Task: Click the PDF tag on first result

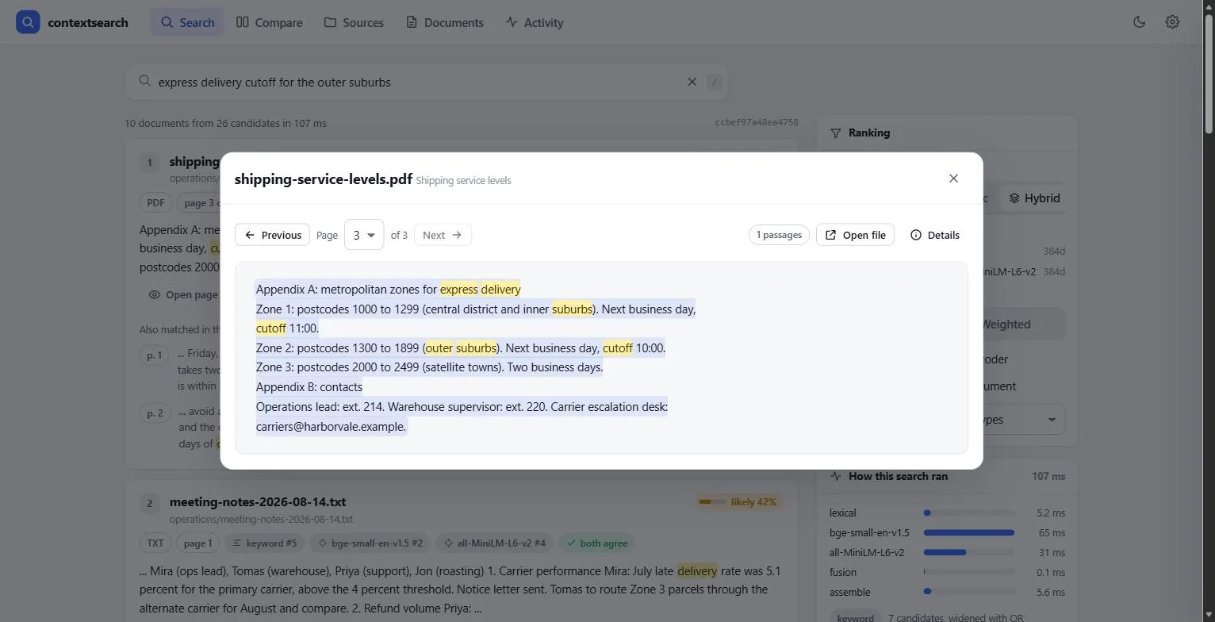Action: (155, 202)
